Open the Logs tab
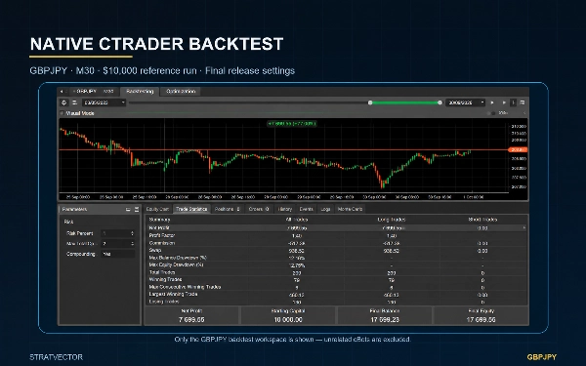The image size is (586, 366). click(x=325, y=209)
